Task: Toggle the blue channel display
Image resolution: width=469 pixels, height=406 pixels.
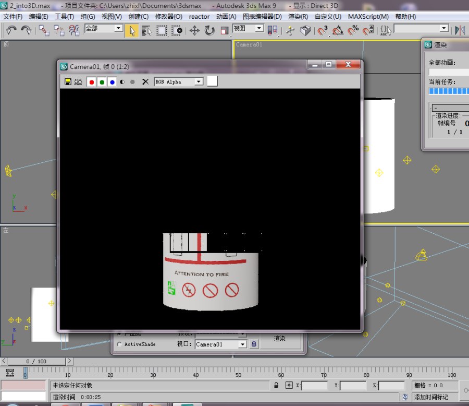Action: [x=112, y=82]
